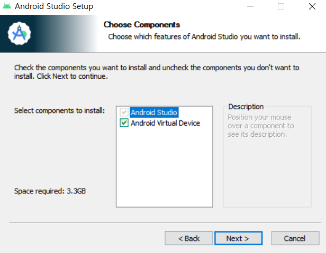Click the 'Android Studio Setup' window title
This screenshot has width=326, height=253.
click(x=54, y=6)
